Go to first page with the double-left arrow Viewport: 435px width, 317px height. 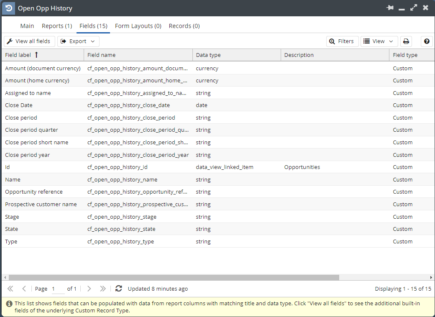(x=10, y=289)
